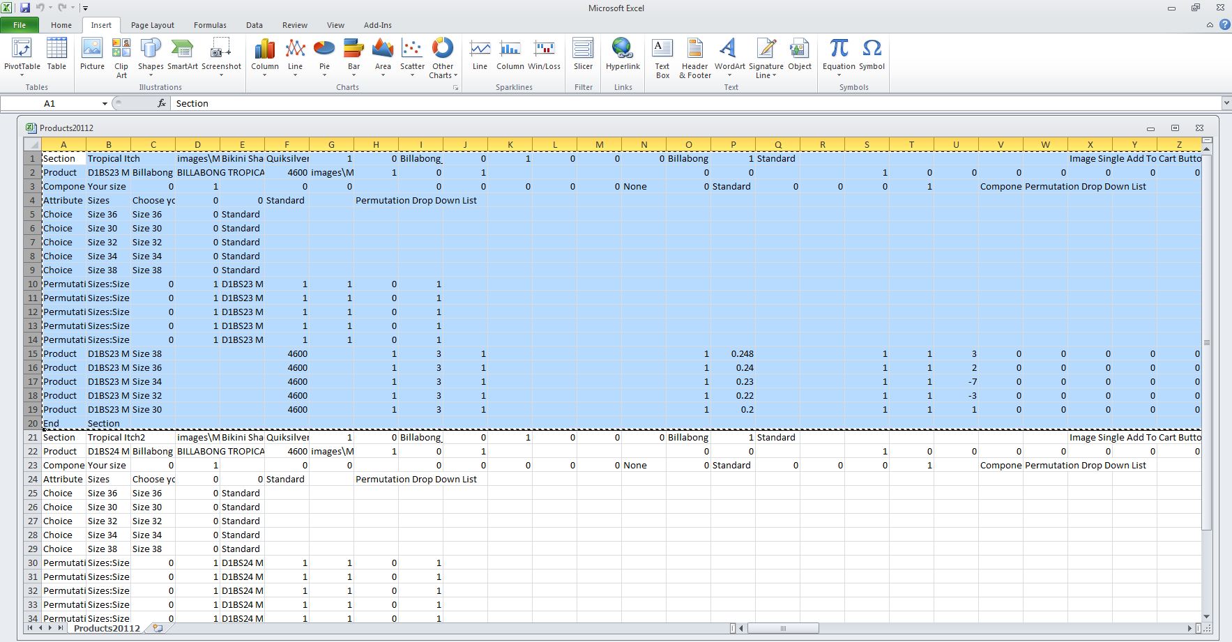Select the Products20112 sheet tab
This screenshot has width=1232, height=642.
click(x=107, y=628)
